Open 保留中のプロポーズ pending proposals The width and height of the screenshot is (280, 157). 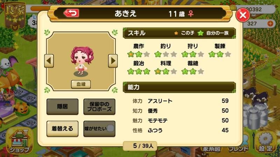point(99,107)
